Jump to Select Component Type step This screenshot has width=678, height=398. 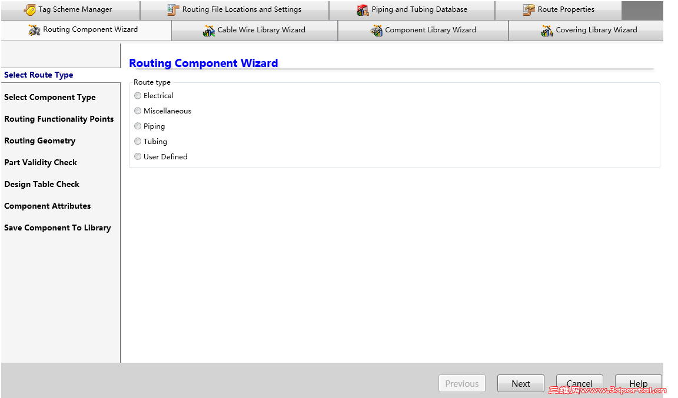[x=49, y=97]
